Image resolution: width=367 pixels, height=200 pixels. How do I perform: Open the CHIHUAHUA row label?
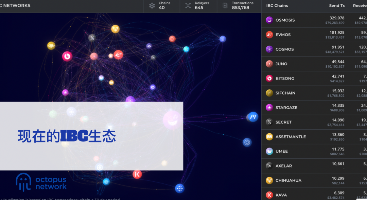(x=289, y=180)
